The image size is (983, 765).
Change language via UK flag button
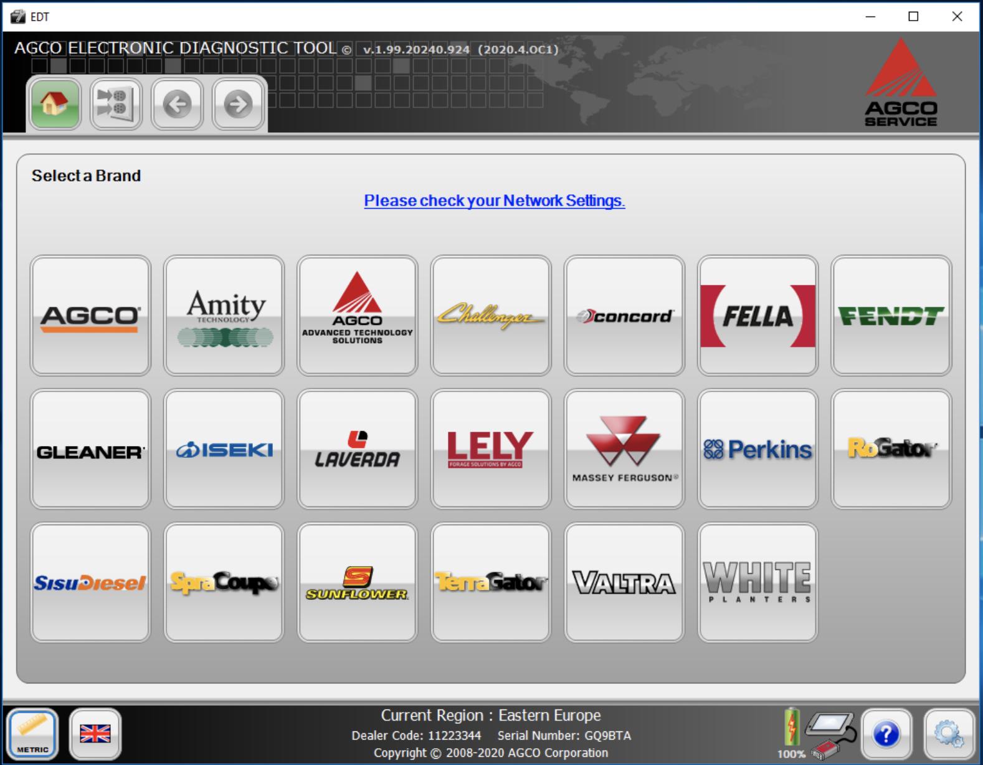[95, 734]
